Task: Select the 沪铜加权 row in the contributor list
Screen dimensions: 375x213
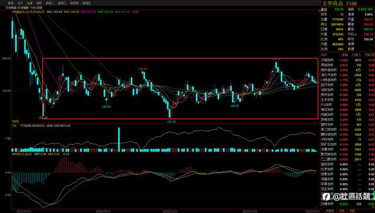Action: pos(347,60)
